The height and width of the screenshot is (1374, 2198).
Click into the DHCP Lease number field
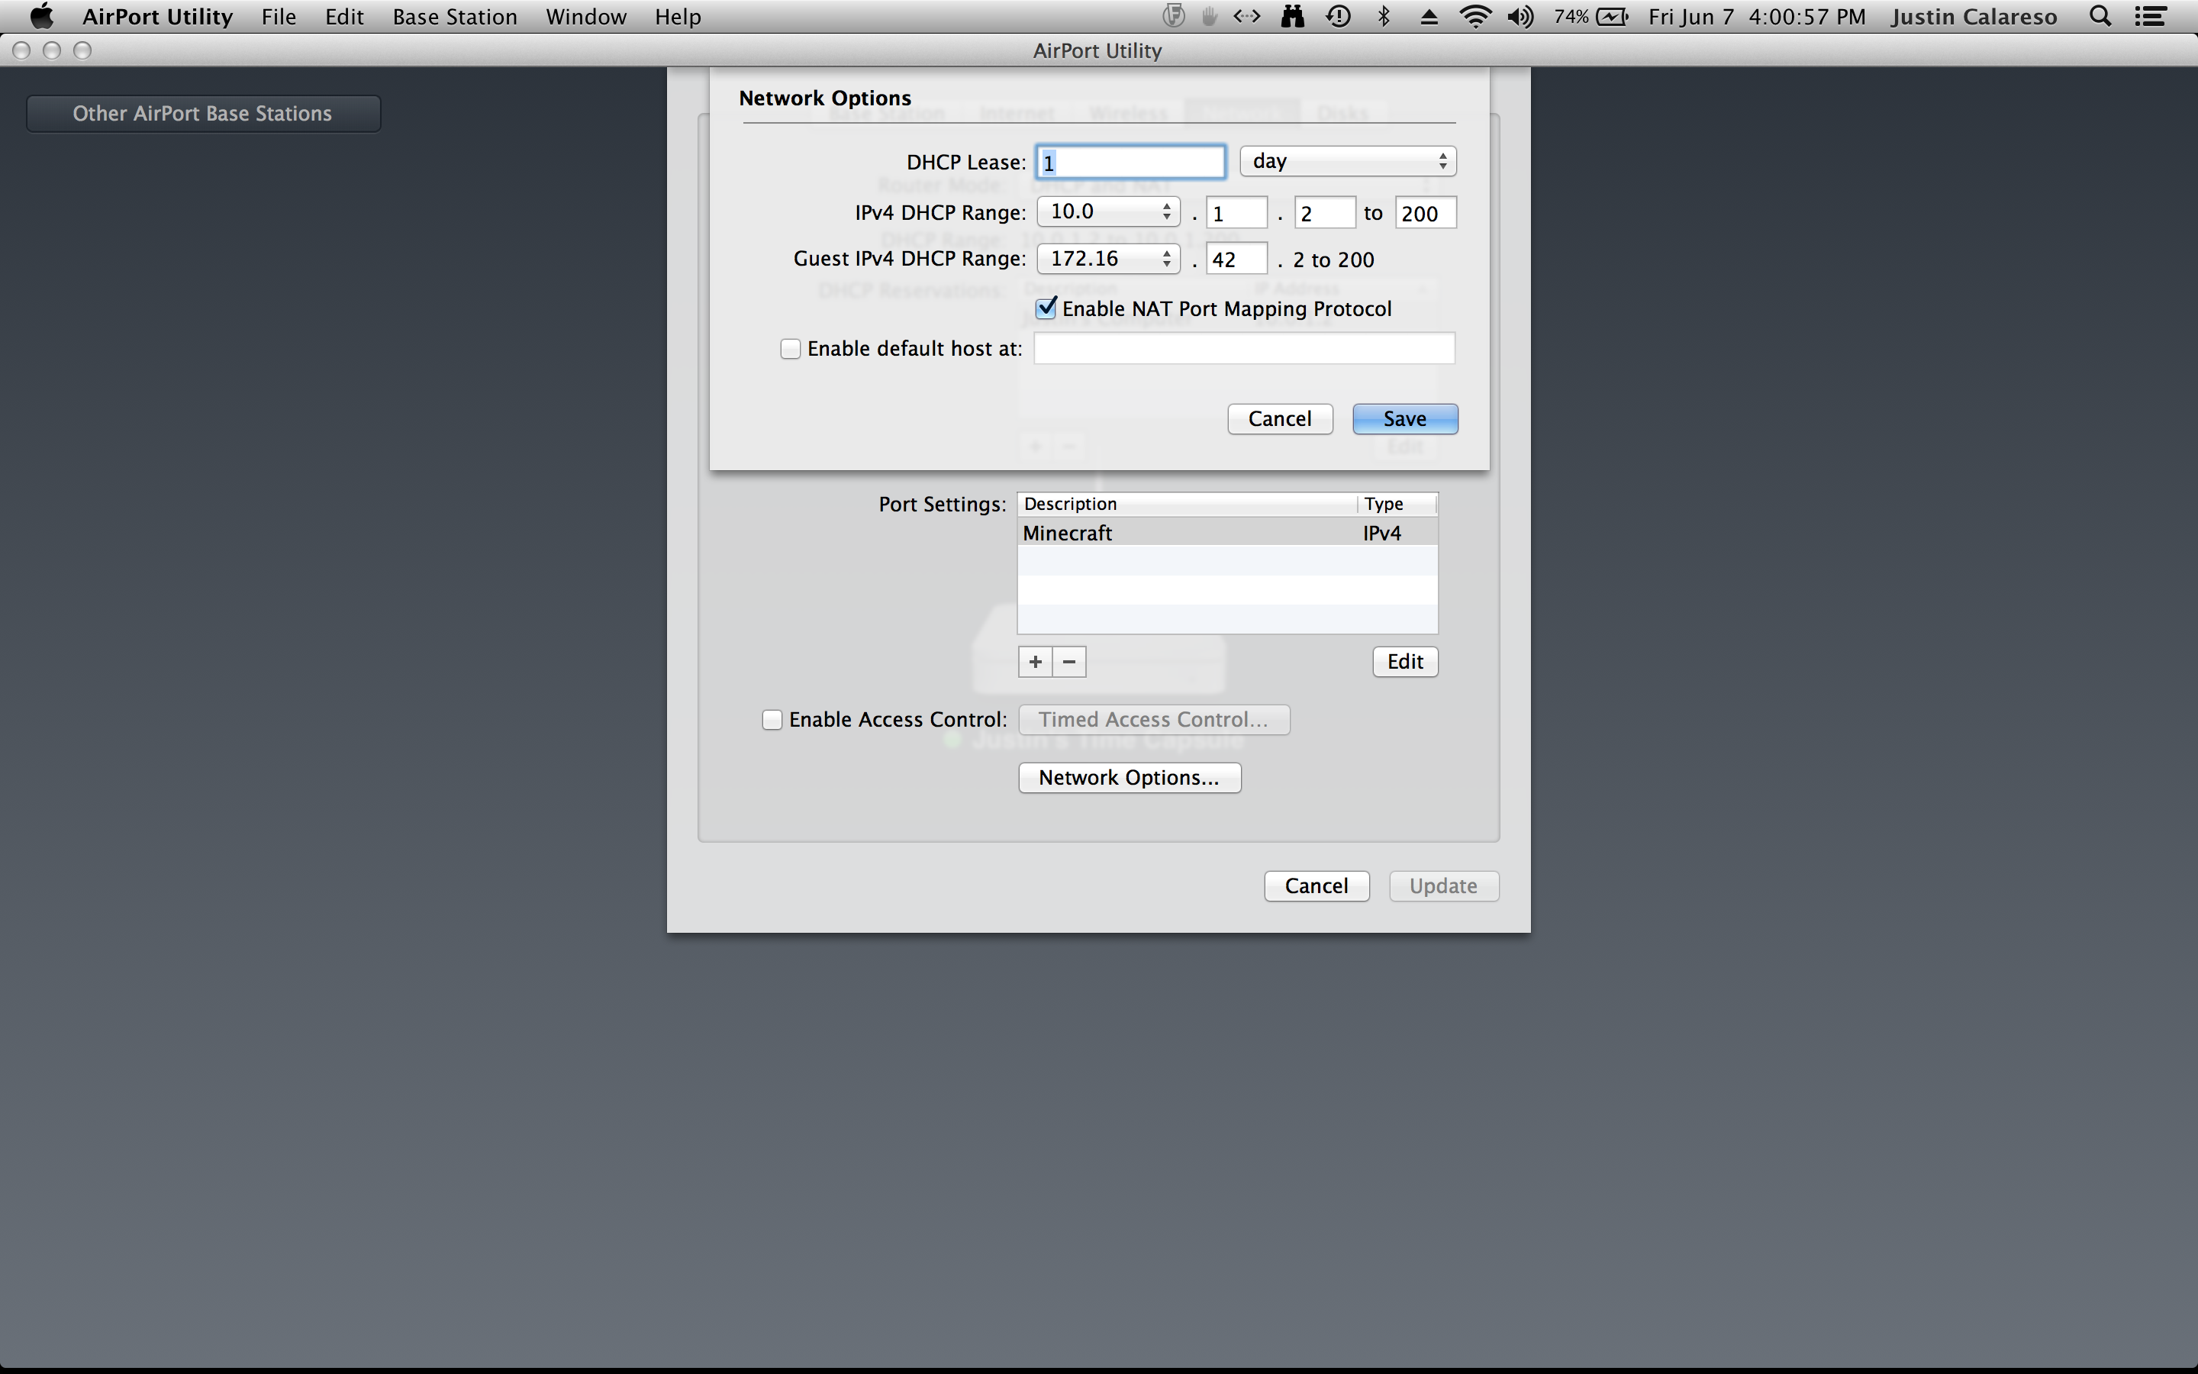pos(1131,163)
